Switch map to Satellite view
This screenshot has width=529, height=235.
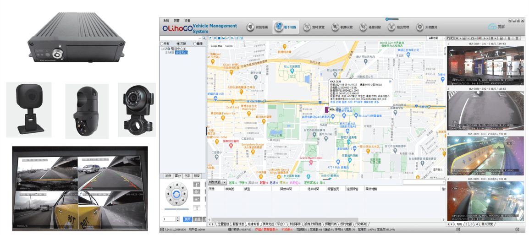(228, 46)
